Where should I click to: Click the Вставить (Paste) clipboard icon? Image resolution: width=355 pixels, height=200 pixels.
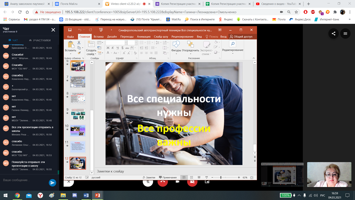click(70, 45)
